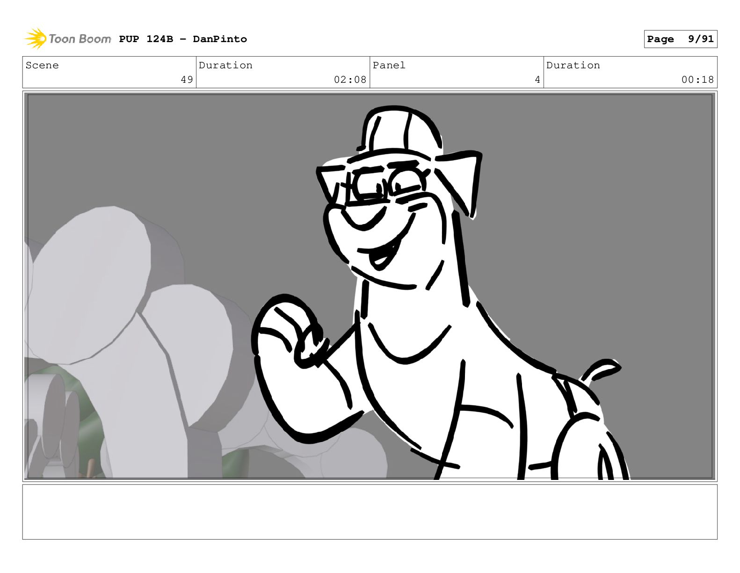Click the scene duration value '02:08'
The image size is (740, 573).
[x=350, y=80]
